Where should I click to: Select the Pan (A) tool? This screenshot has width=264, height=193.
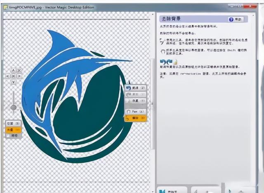[136, 111]
